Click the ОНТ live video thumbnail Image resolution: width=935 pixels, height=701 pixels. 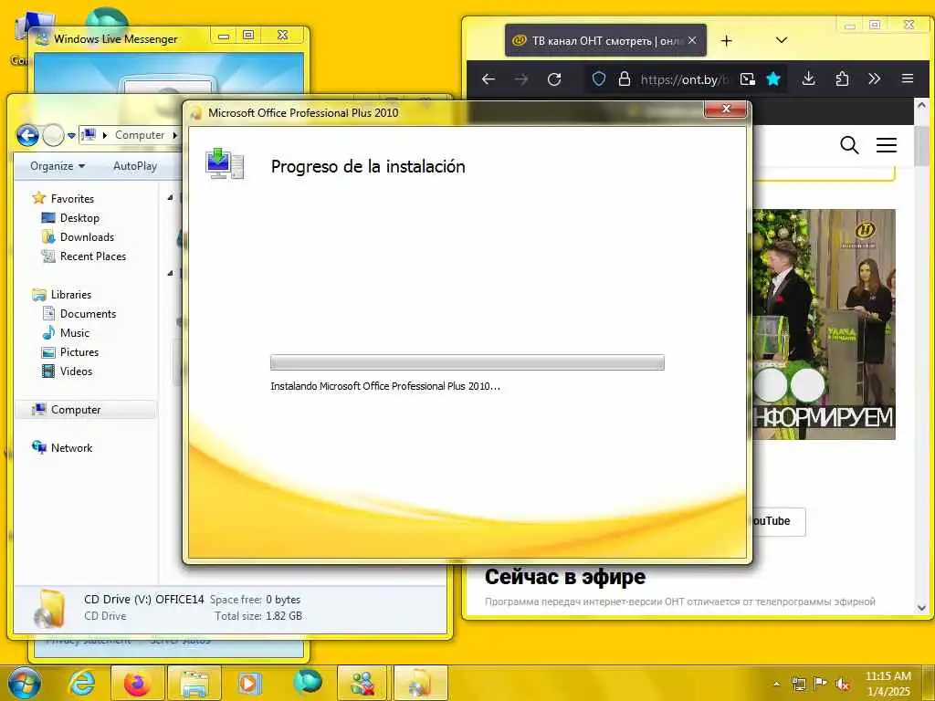[825, 324]
